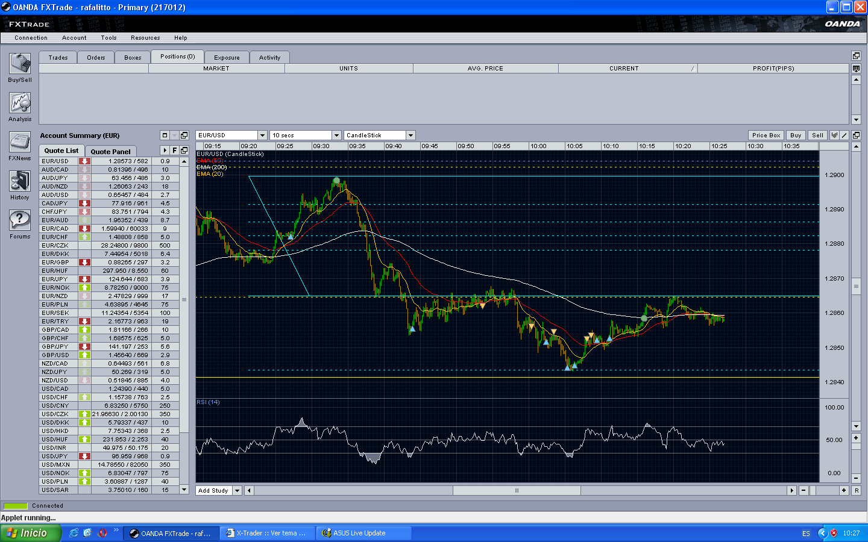This screenshot has width=868, height=542.
Task: Click the table settings icon below detach
Action: [x=856, y=69]
